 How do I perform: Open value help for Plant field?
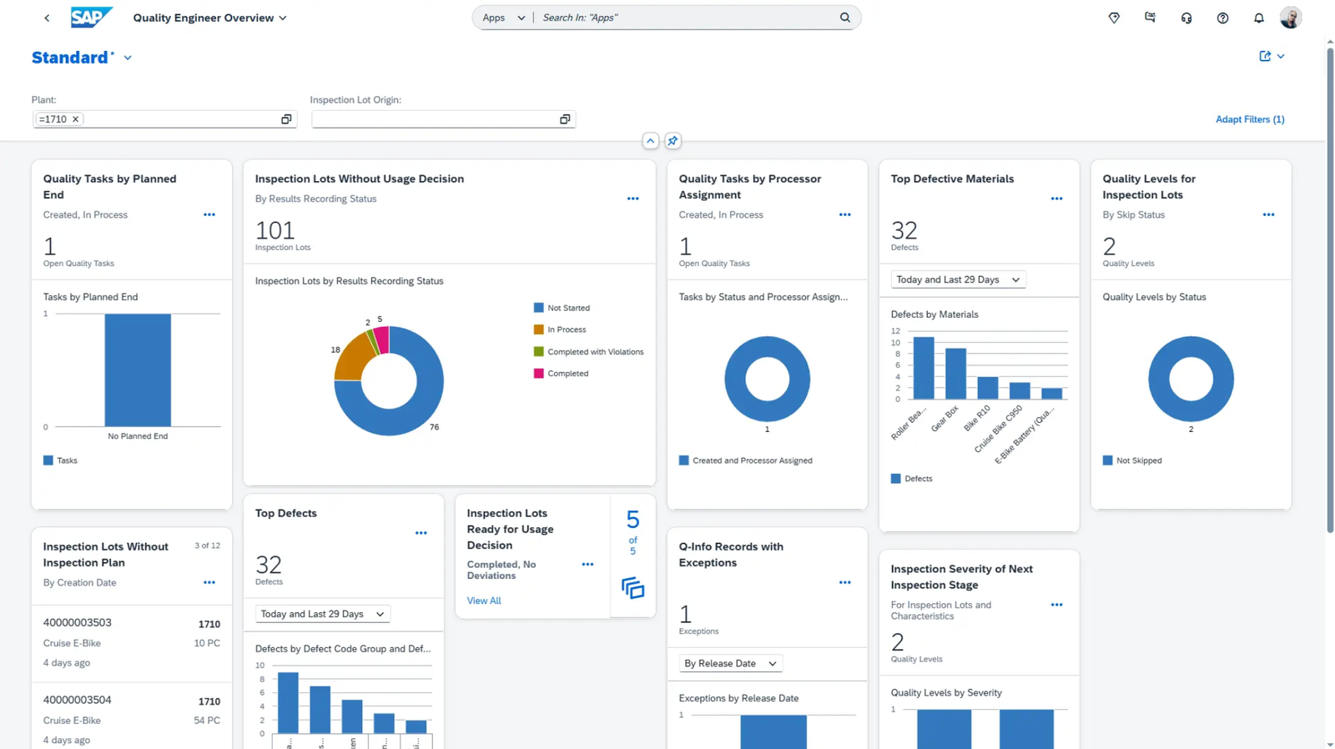tap(286, 119)
